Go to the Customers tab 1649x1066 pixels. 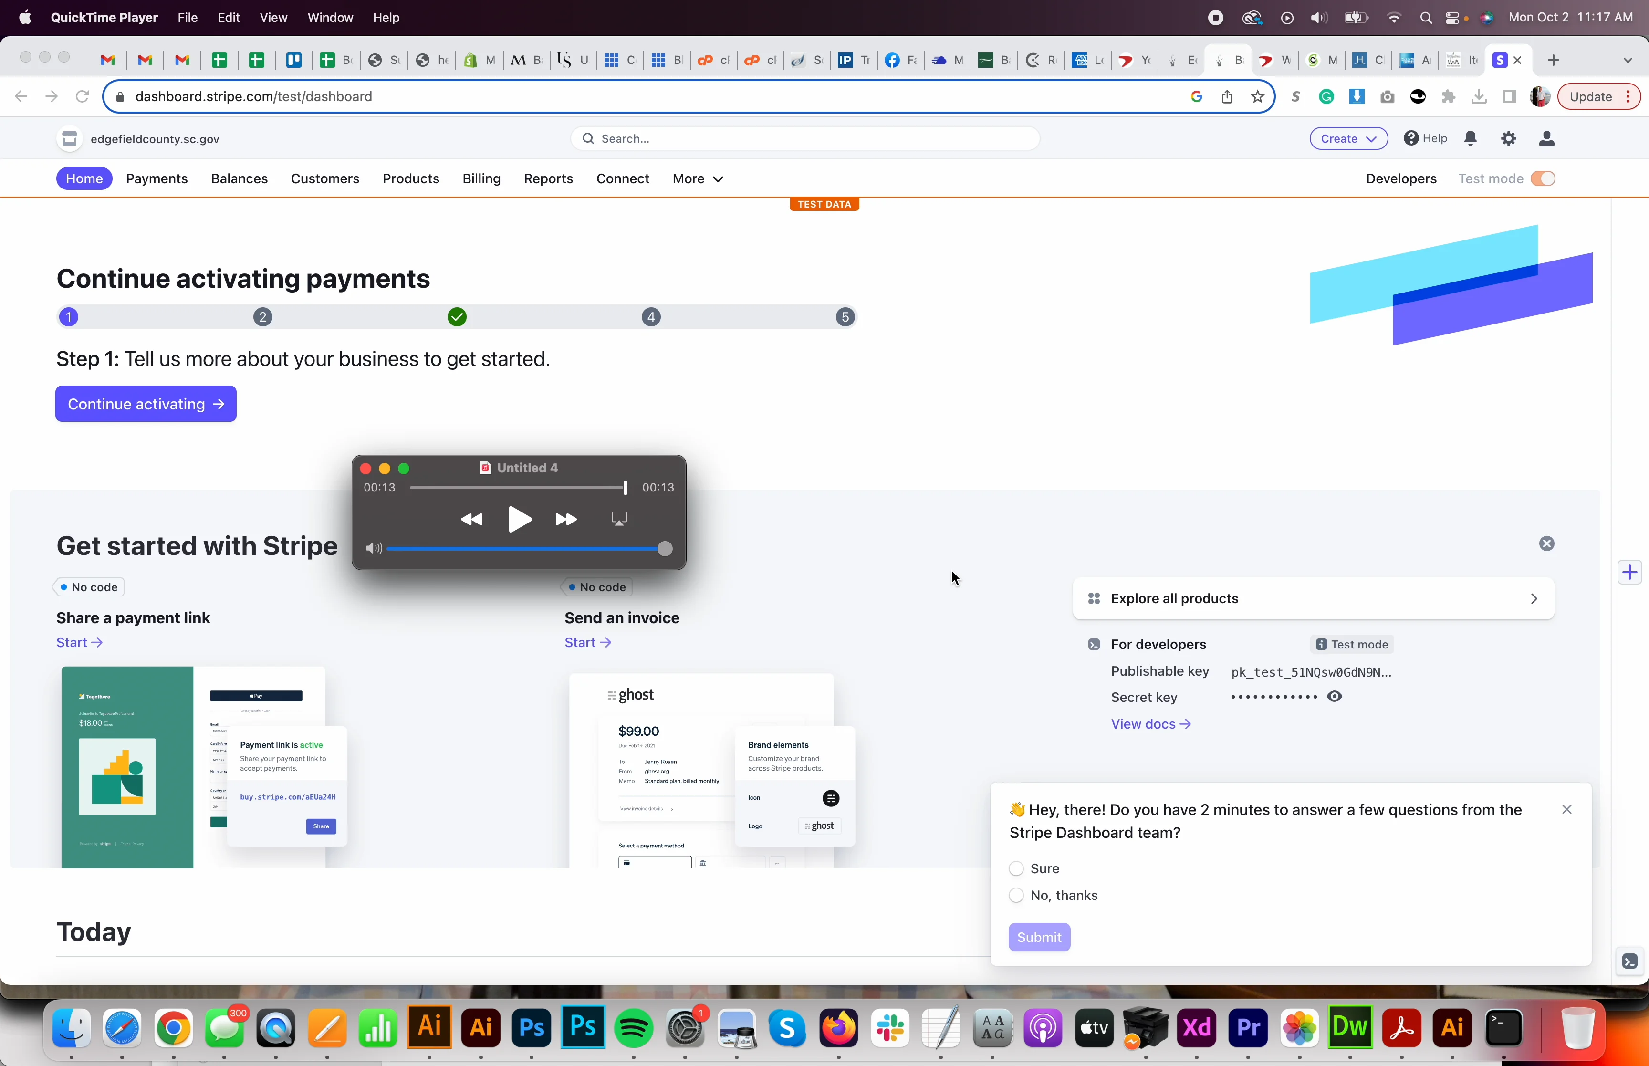coord(324,178)
